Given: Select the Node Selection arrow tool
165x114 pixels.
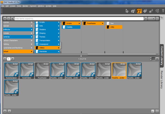Looking at the screenshot, I should pos(127,11).
